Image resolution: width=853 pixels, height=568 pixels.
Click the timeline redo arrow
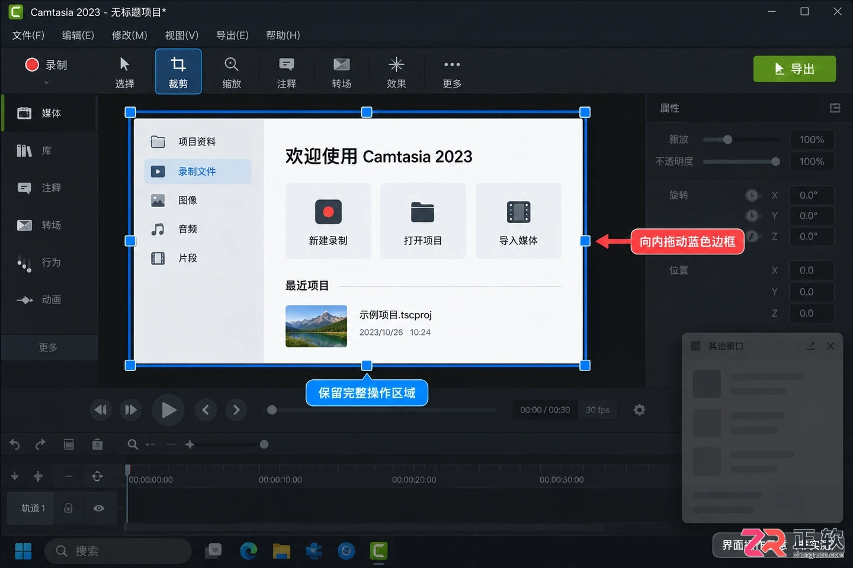[40, 444]
